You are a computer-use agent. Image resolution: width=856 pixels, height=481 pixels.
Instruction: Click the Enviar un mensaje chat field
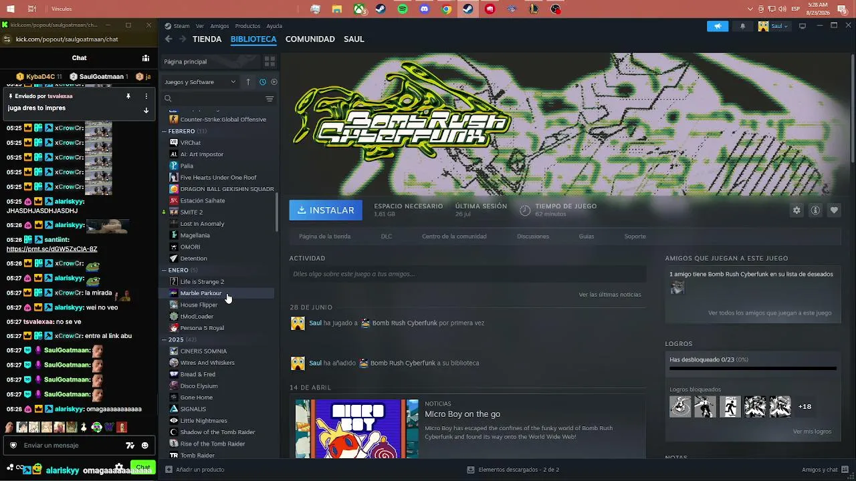[70, 446]
